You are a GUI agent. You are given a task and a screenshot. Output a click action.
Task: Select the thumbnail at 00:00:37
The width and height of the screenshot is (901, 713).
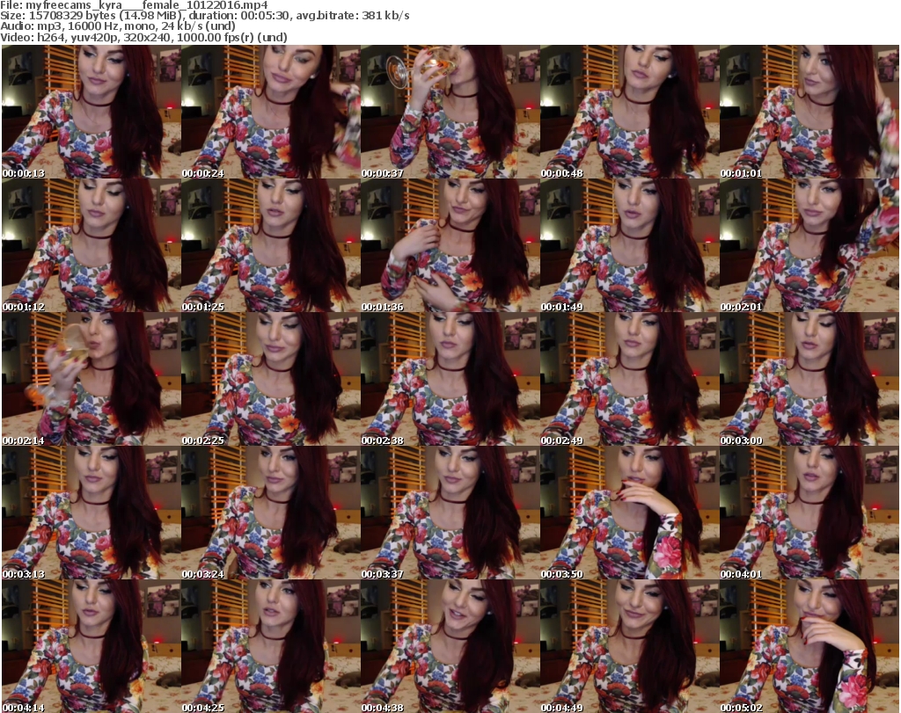[x=450, y=112]
